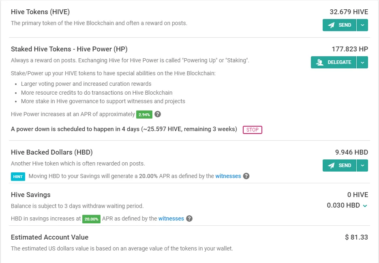Viewport: 379px width, 263px height.
Task: Open the witnesses link under Hive Savings
Action: (171, 218)
